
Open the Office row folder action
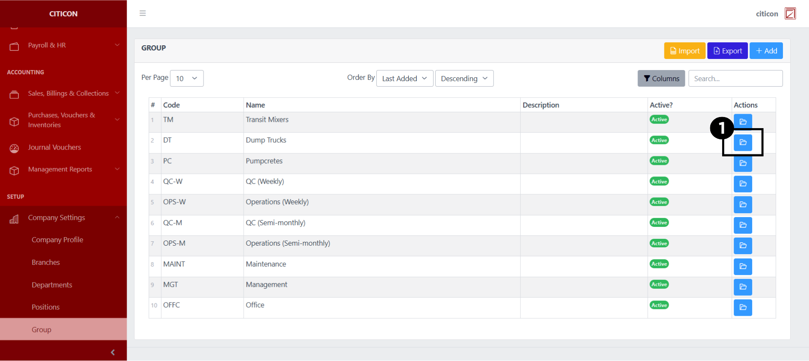pyautogui.click(x=743, y=307)
